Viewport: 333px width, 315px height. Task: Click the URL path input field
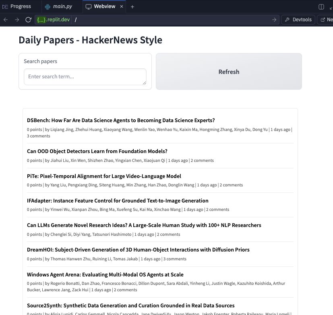(172, 20)
